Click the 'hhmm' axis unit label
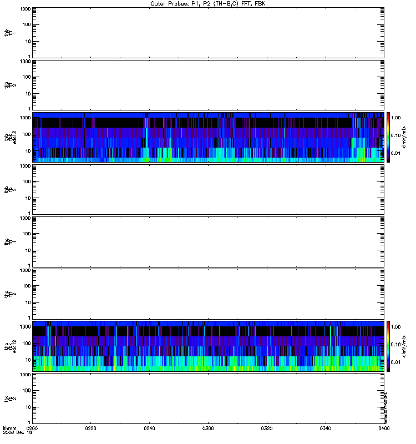The height and width of the screenshot is (444, 416). [9, 428]
